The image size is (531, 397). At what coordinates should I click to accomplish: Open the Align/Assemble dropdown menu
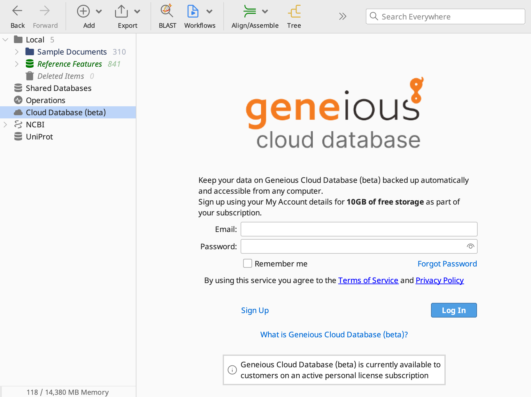[x=265, y=11]
